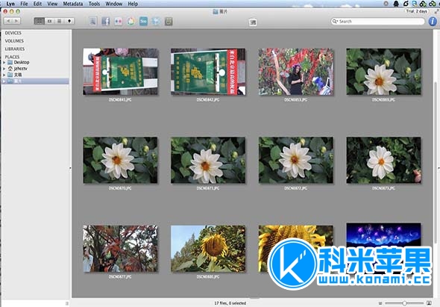Select sunflower thumbnail DSCN0880.JPG
The image size is (440, 307).
208,249
